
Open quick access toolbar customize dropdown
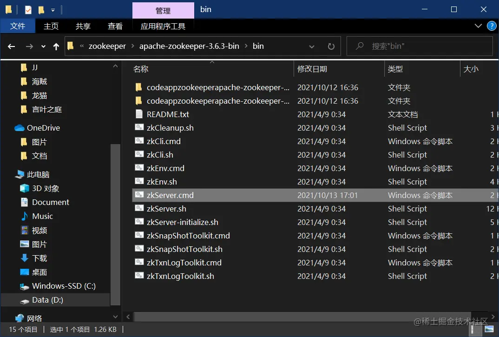click(53, 10)
